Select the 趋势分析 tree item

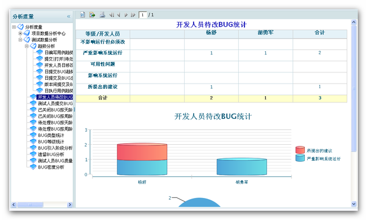click(x=46, y=46)
